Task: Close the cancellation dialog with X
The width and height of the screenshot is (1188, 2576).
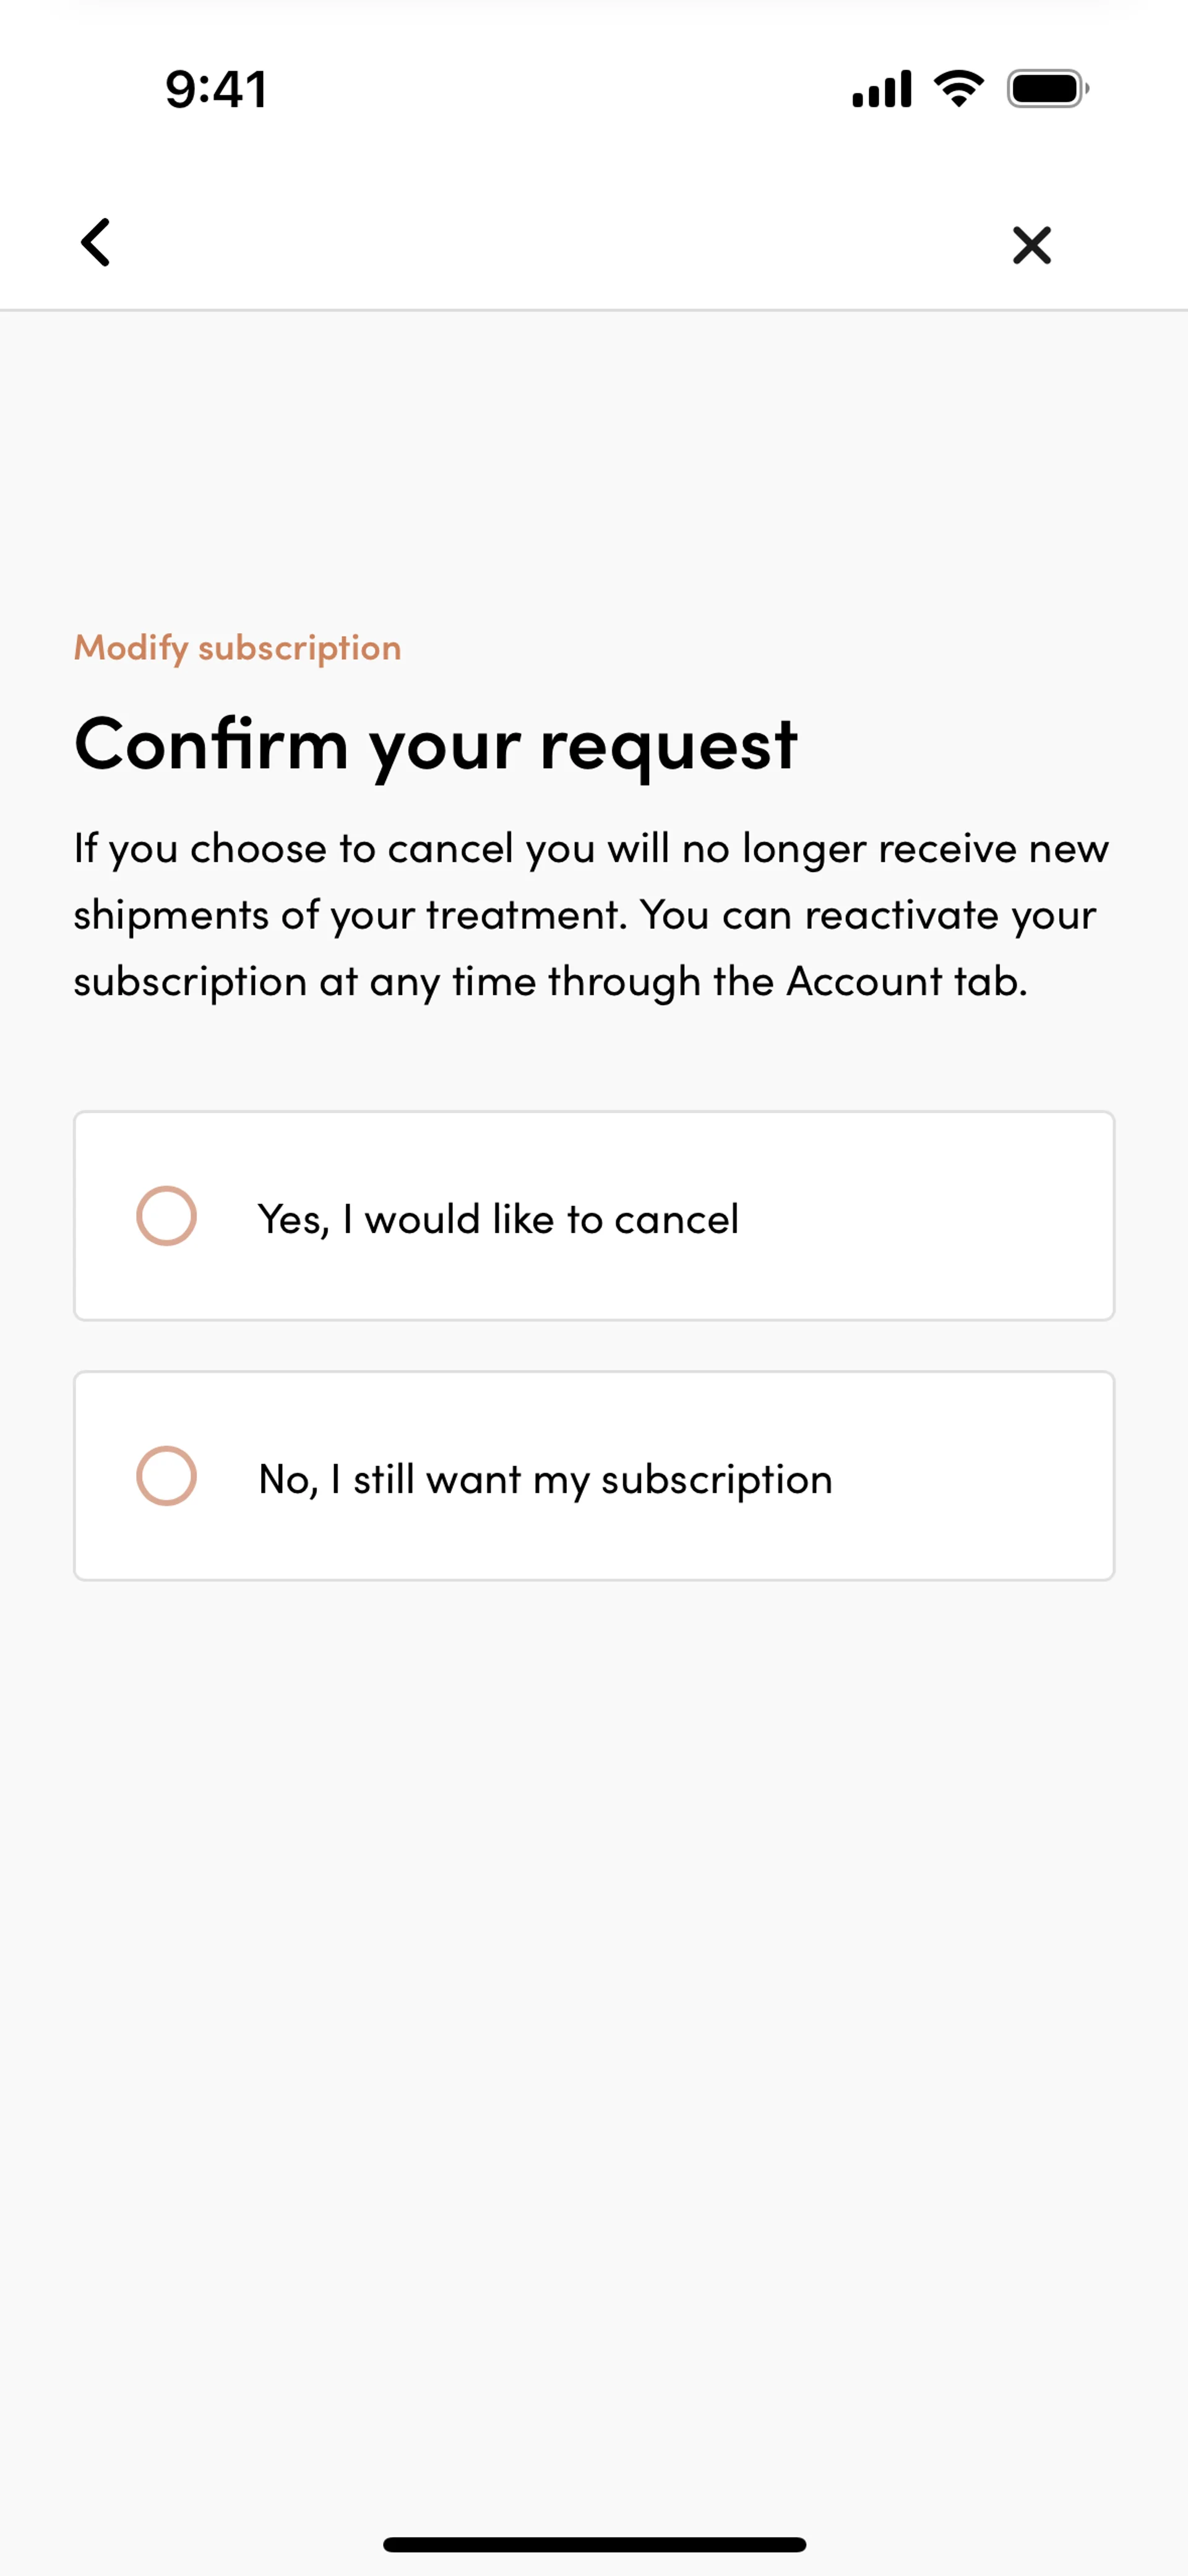Action: click(1031, 245)
